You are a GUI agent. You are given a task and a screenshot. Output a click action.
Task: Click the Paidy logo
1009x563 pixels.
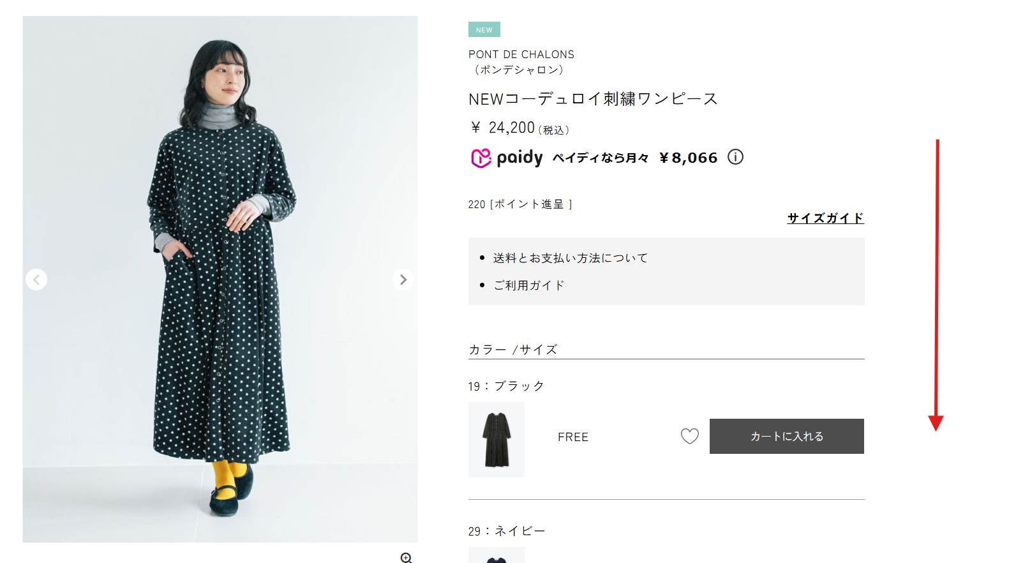507,158
